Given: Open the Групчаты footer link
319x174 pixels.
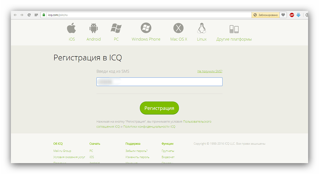Looking at the screenshot, I should [168, 151].
